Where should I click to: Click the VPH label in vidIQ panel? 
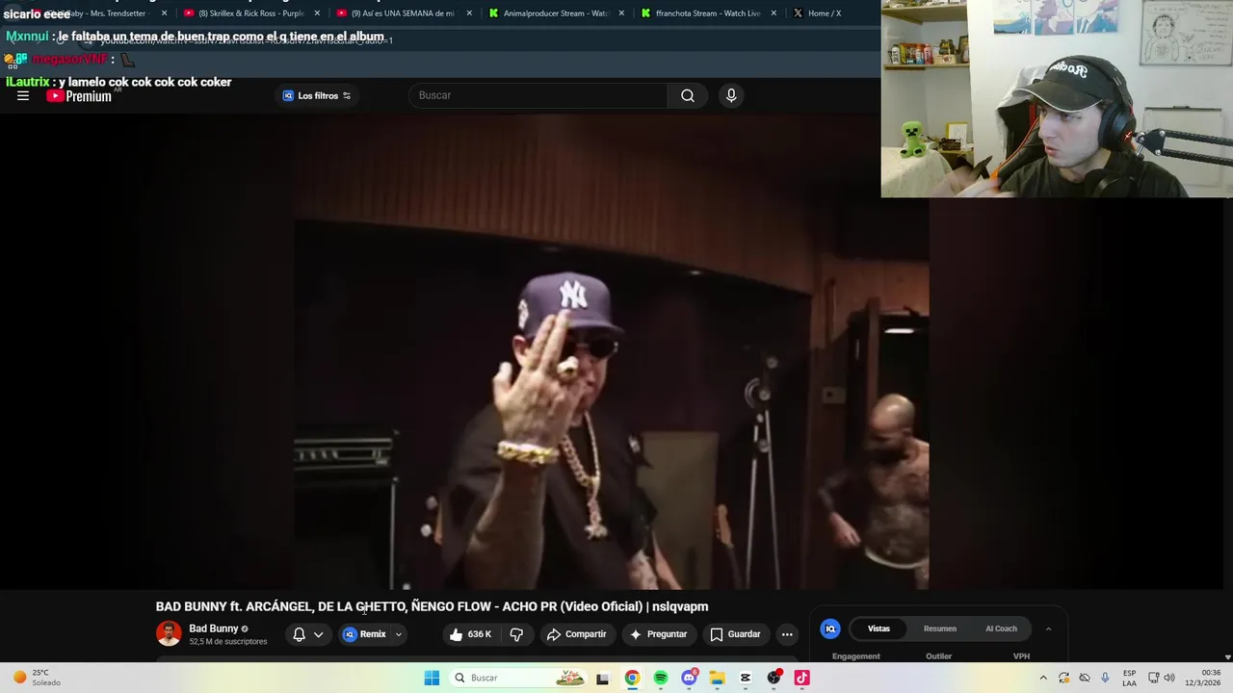click(1021, 656)
